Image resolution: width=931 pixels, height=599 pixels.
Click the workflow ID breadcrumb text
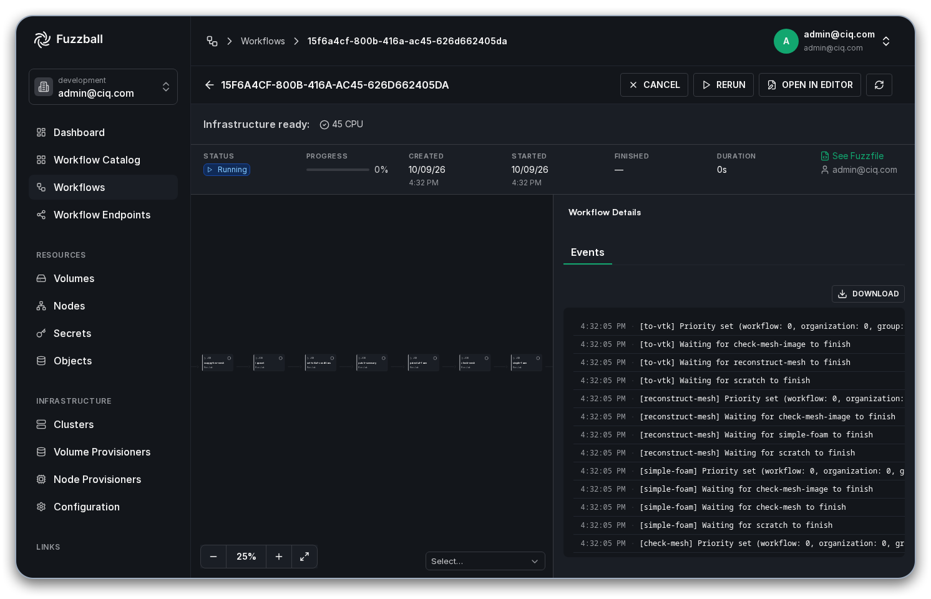pyautogui.click(x=407, y=41)
